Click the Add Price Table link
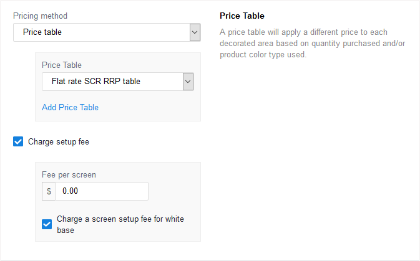 click(70, 108)
